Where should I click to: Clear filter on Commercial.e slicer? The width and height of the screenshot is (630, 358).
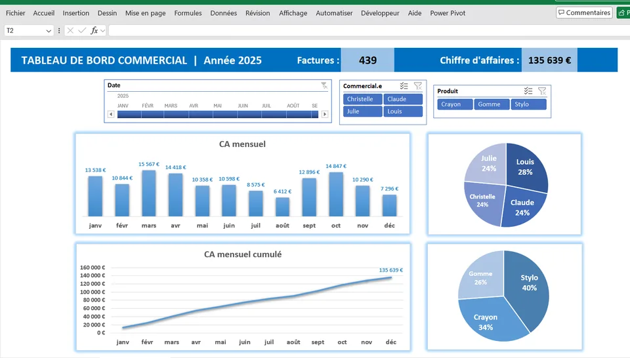pyautogui.click(x=418, y=86)
